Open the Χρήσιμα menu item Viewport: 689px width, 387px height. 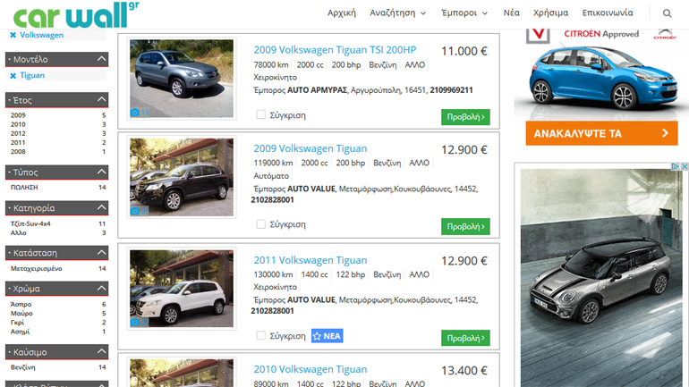(550, 13)
